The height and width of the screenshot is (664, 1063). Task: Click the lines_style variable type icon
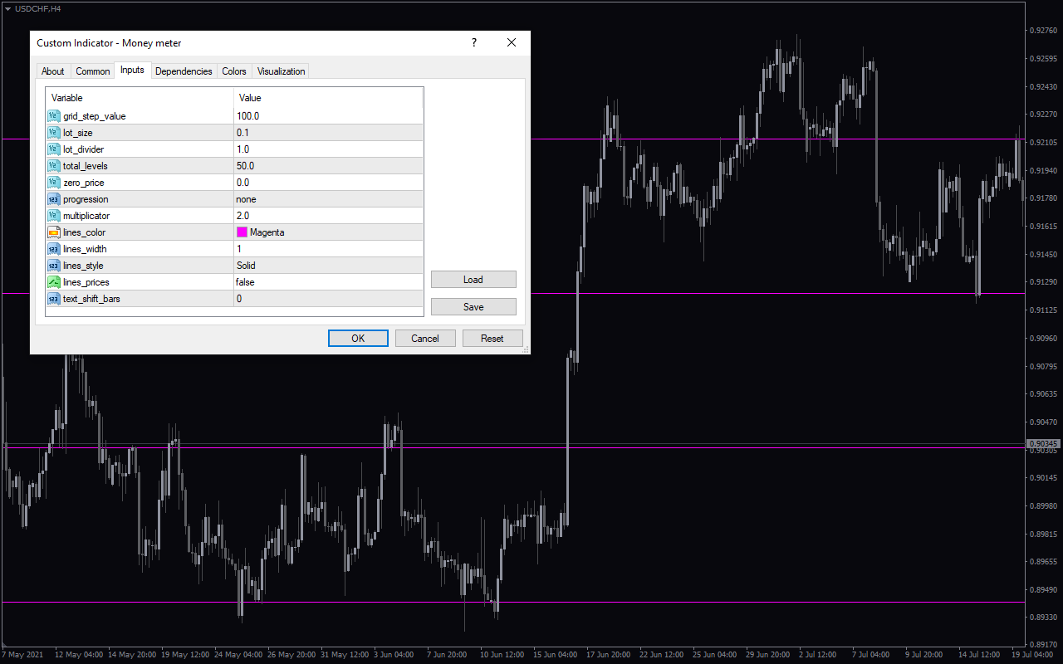point(54,266)
